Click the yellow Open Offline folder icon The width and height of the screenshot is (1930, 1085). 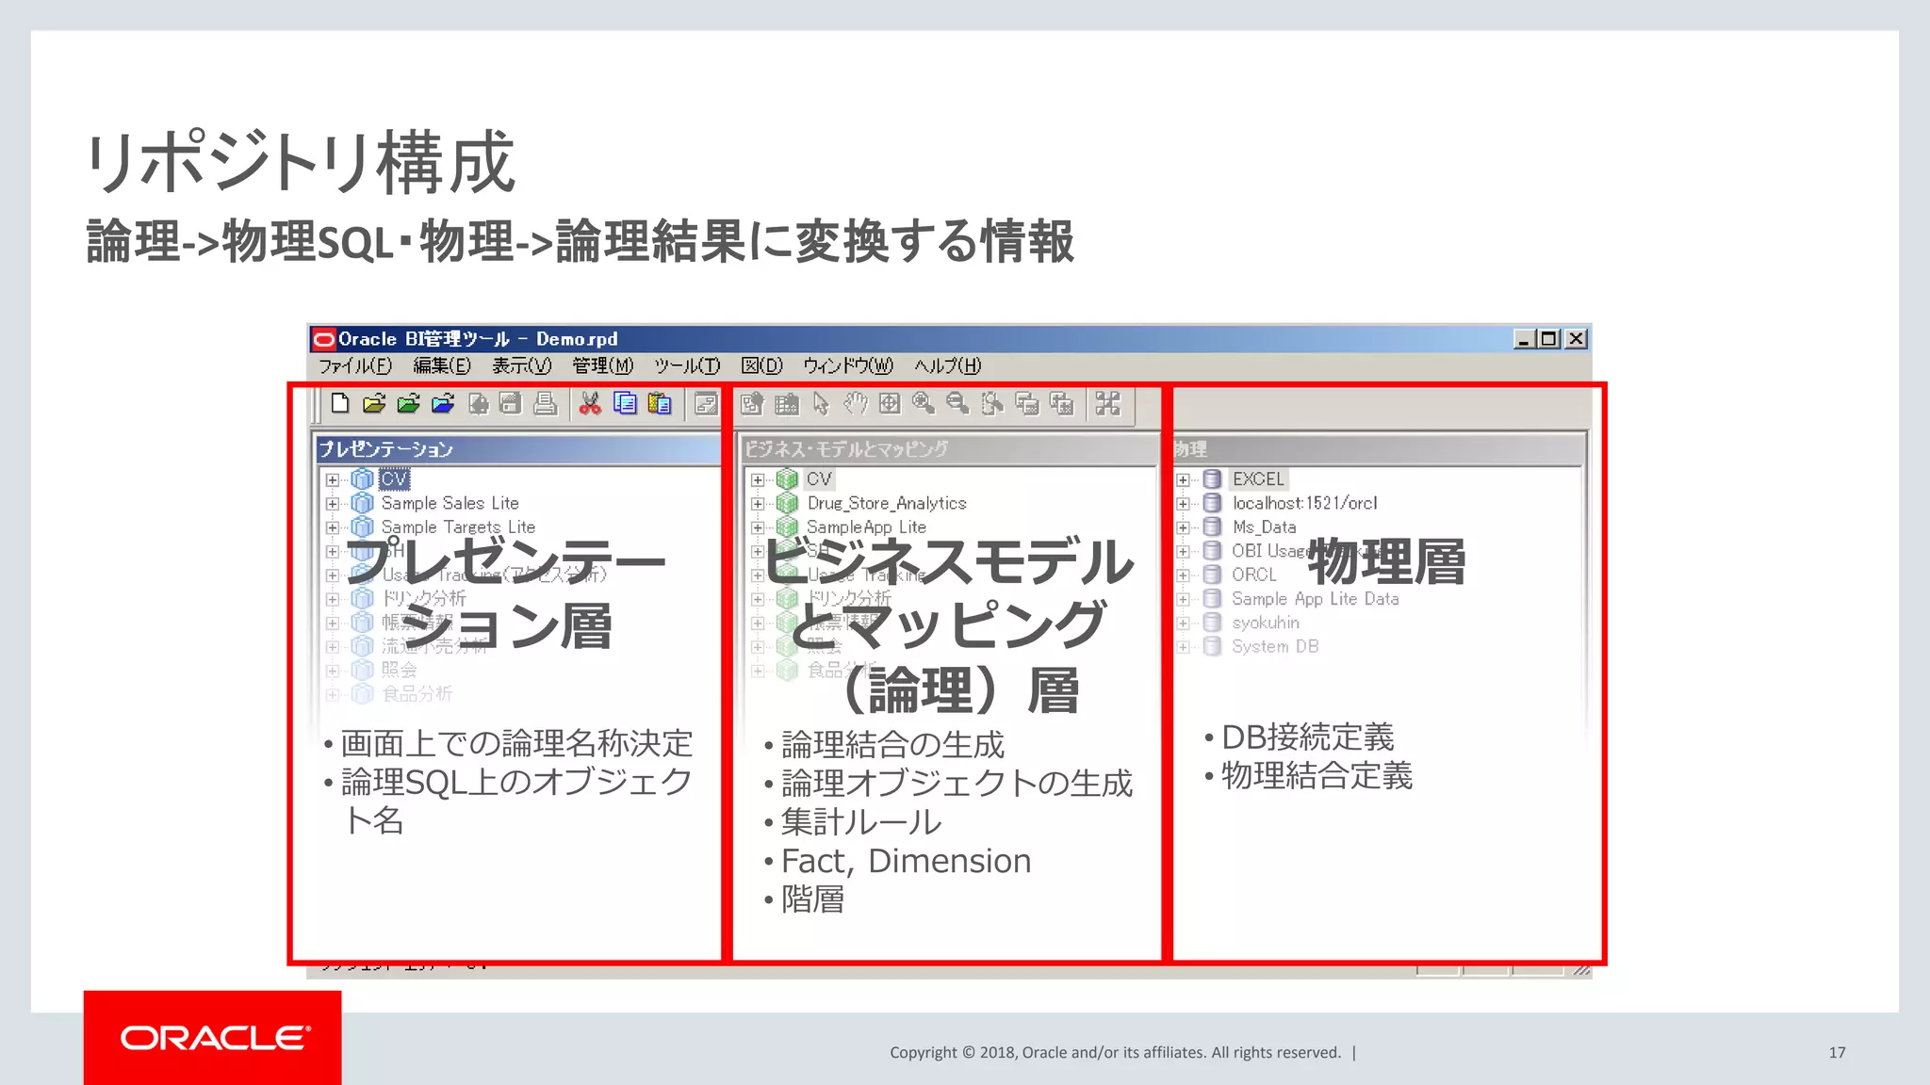[x=374, y=404]
